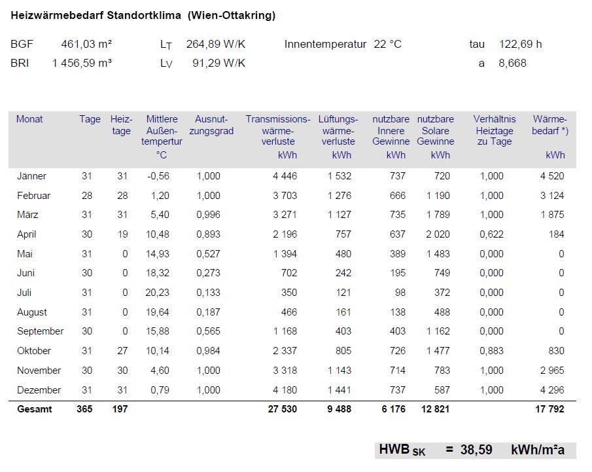Screen dimensions: 592x472
Task: Select the tau value 122,69 h
Action: pos(520,45)
